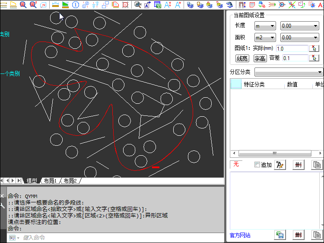Enable the 追加 checkbox
The image size is (324, 243).
pos(257,165)
